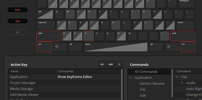Collapse the Clip command group
This screenshot has width=202, height=100.
tap(177, 77)
